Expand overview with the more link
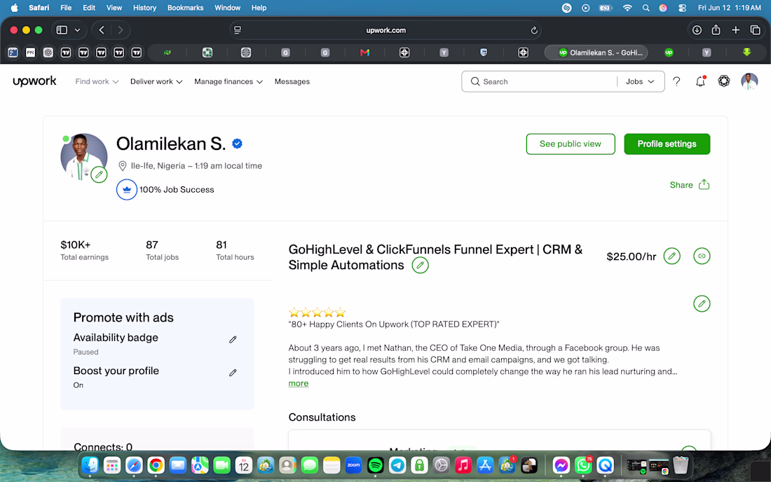Screen dimensions: 771x482 click(299, 383)
